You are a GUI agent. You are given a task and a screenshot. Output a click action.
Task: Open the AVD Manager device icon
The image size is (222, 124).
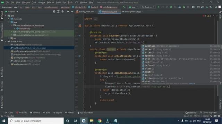click(207, 7)
